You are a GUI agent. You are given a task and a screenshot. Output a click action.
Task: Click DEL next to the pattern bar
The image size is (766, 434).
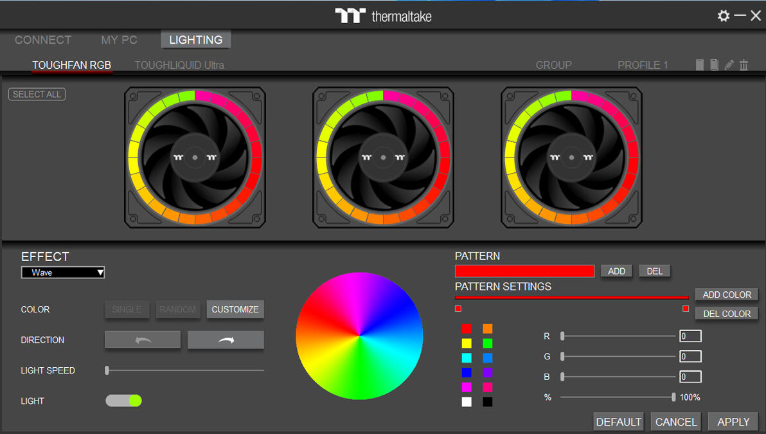[x=655, y=271]
